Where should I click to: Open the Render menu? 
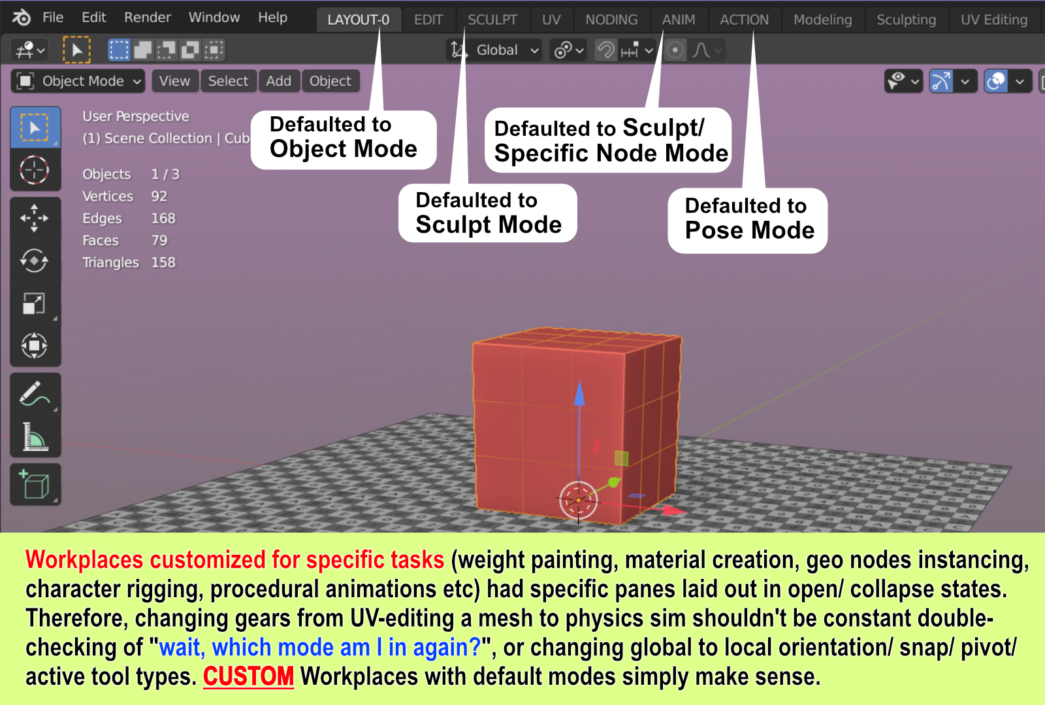click(x=148, y=18)
